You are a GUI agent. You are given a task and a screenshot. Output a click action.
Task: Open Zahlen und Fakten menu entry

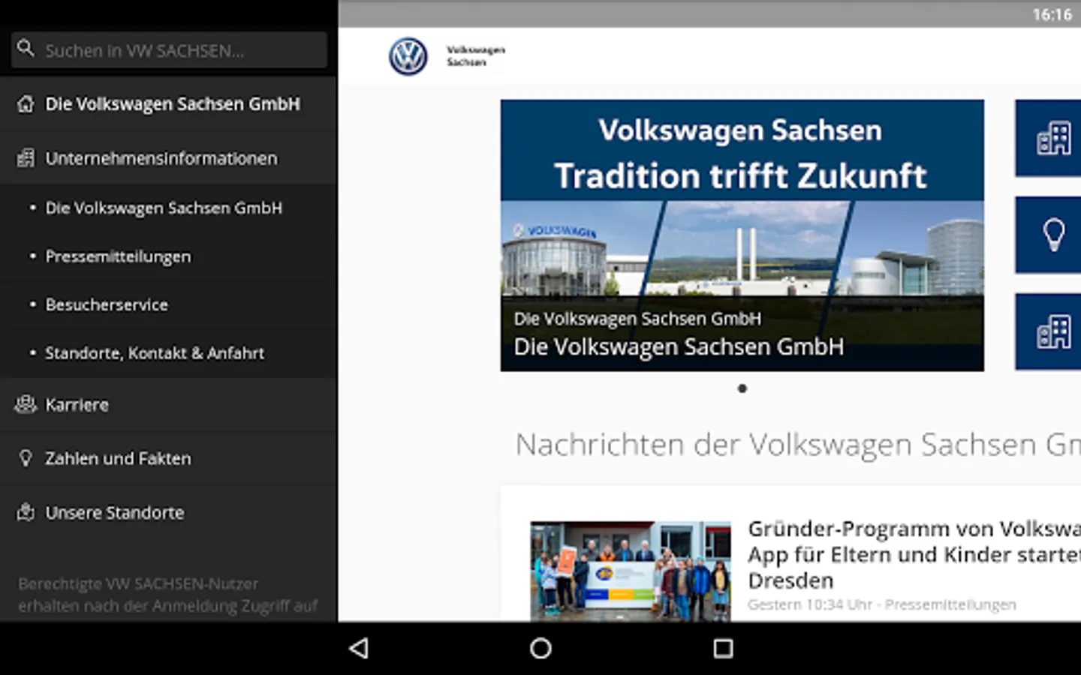(x=168, y=458)
